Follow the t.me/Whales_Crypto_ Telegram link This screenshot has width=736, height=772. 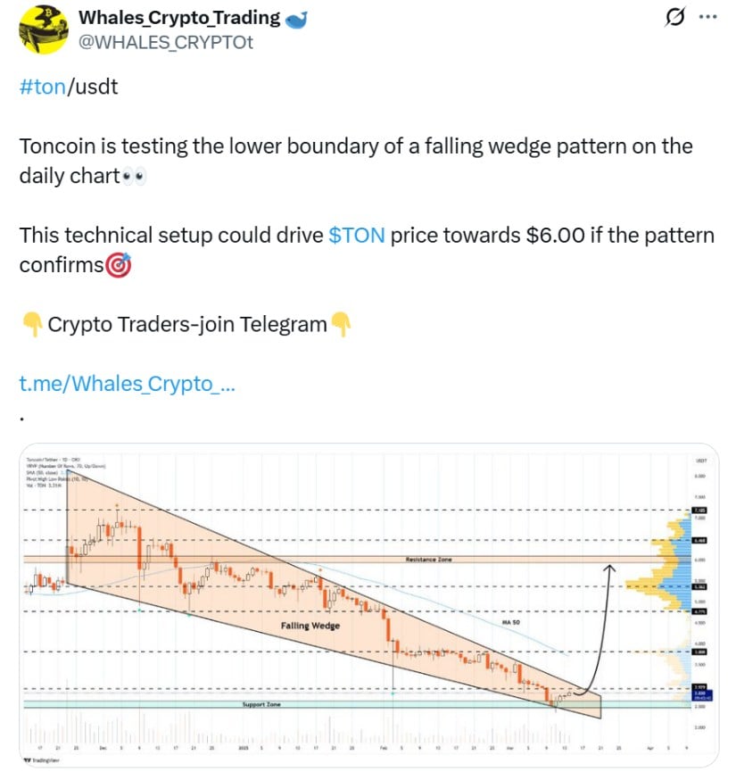127,384
